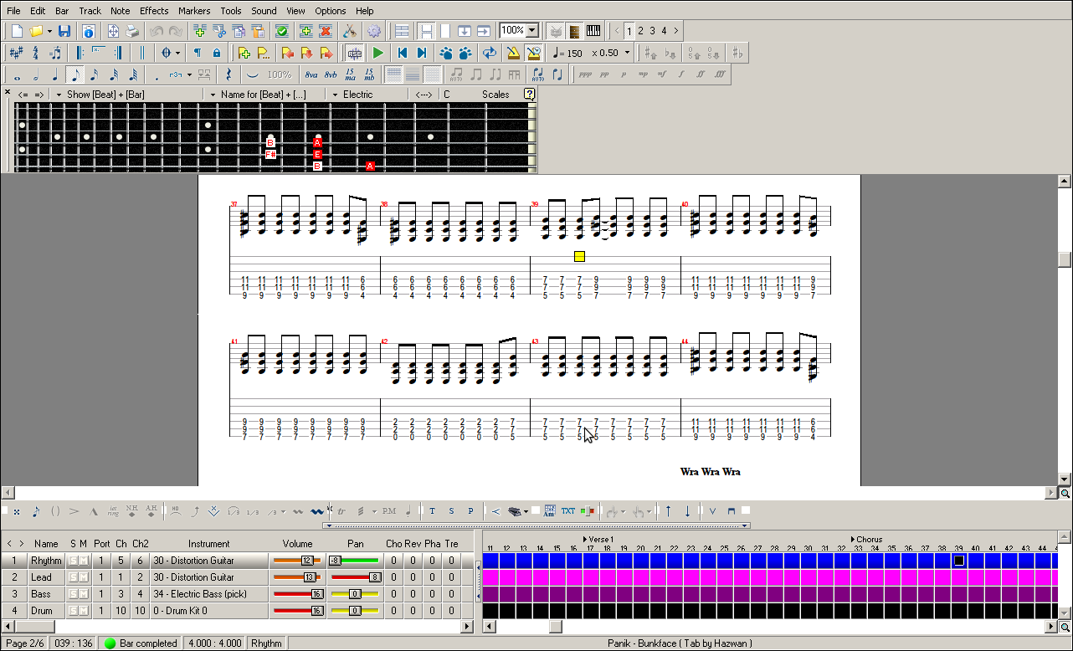
Task: Open the File menu
Action: (13, 11)
